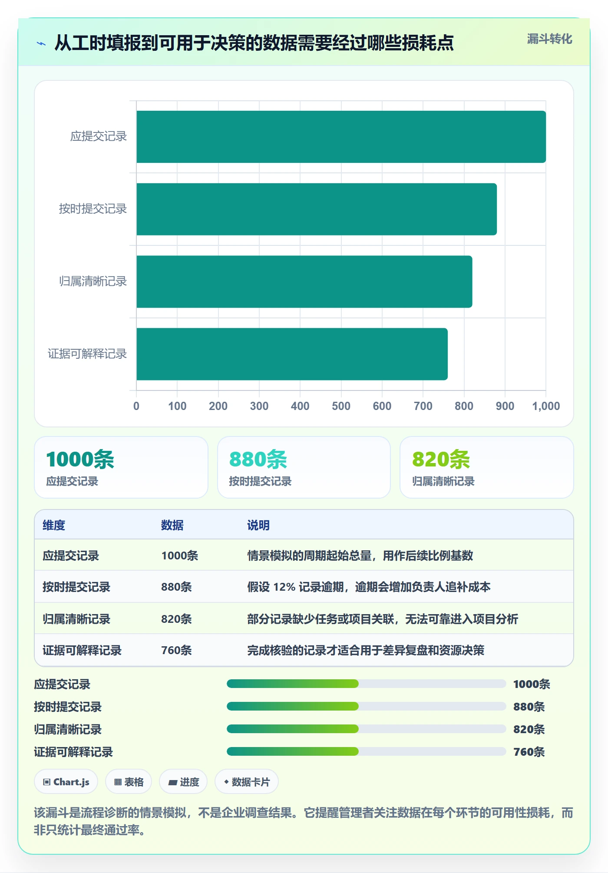
Task: Click the 归属清晰记录 bar in the chart
Action: pyautogui.click(x=304, y=281)
